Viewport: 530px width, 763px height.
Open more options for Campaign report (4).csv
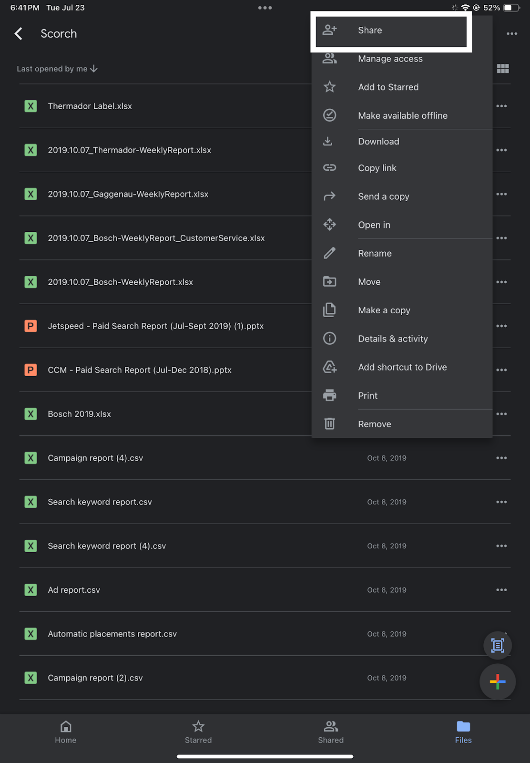(x=501, y=458)
